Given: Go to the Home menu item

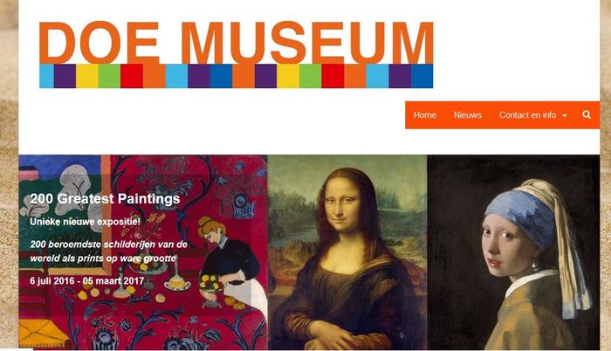Looking at the screenshot, I should (425, 115).
